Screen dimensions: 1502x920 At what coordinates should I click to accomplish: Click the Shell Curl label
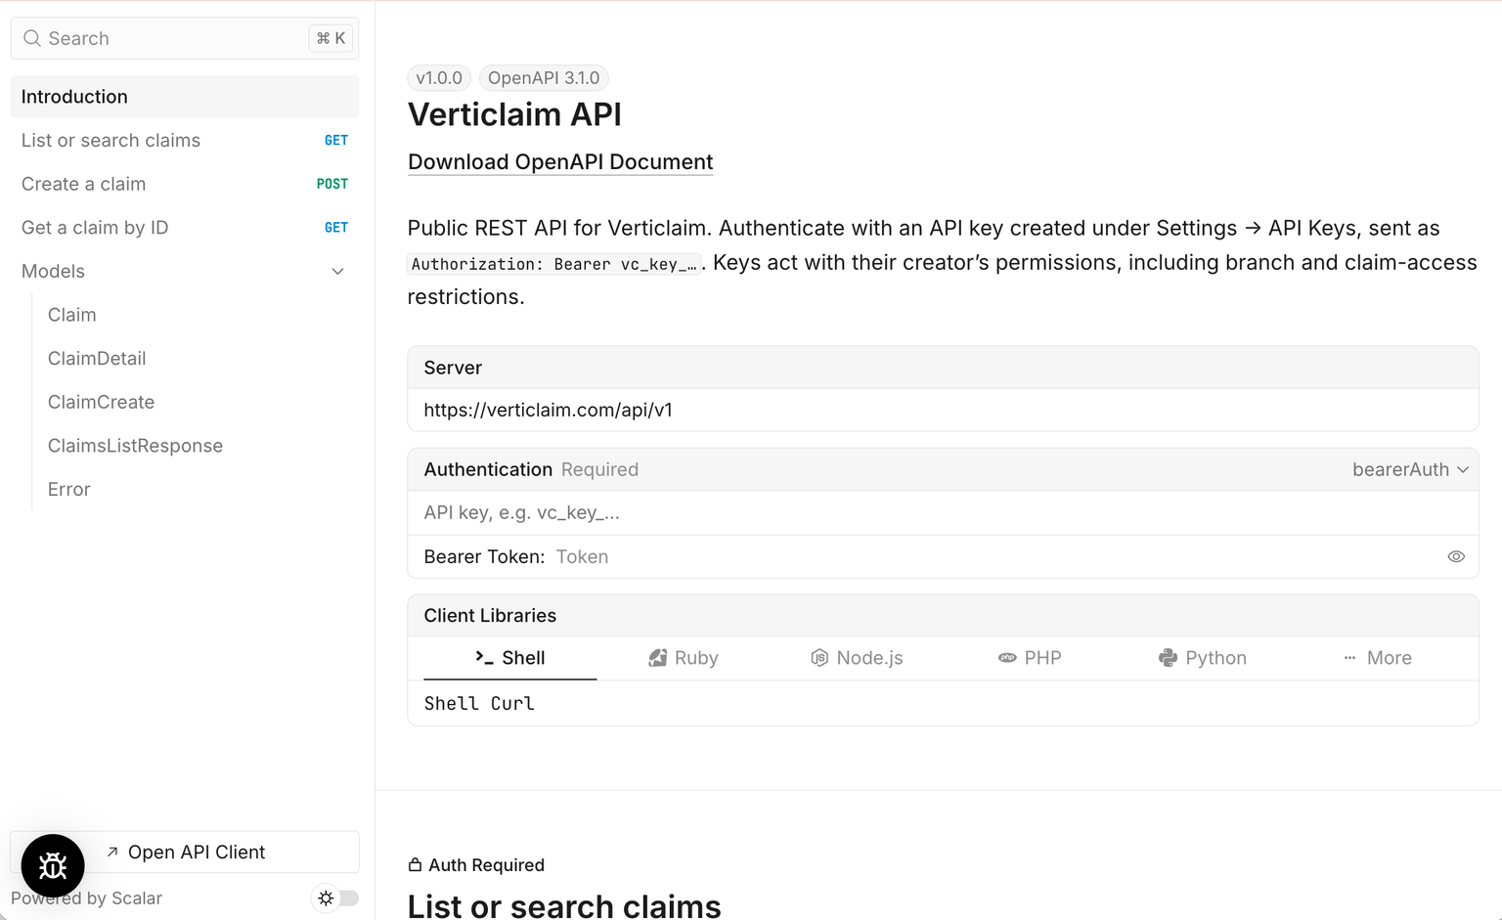tap(479, 704)
